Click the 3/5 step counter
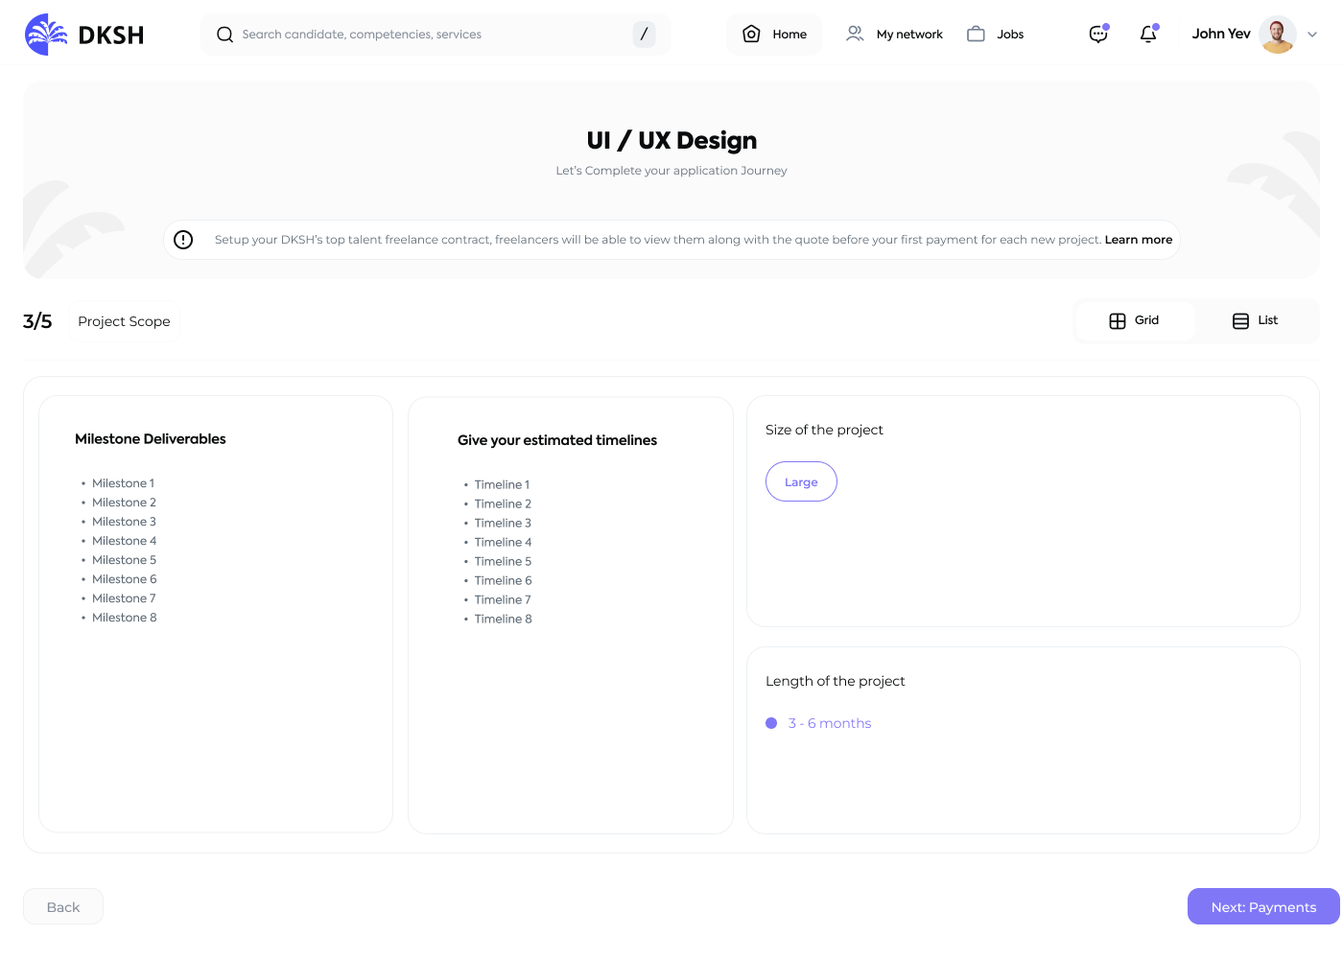1343x959 pixels. click(37, 321)
